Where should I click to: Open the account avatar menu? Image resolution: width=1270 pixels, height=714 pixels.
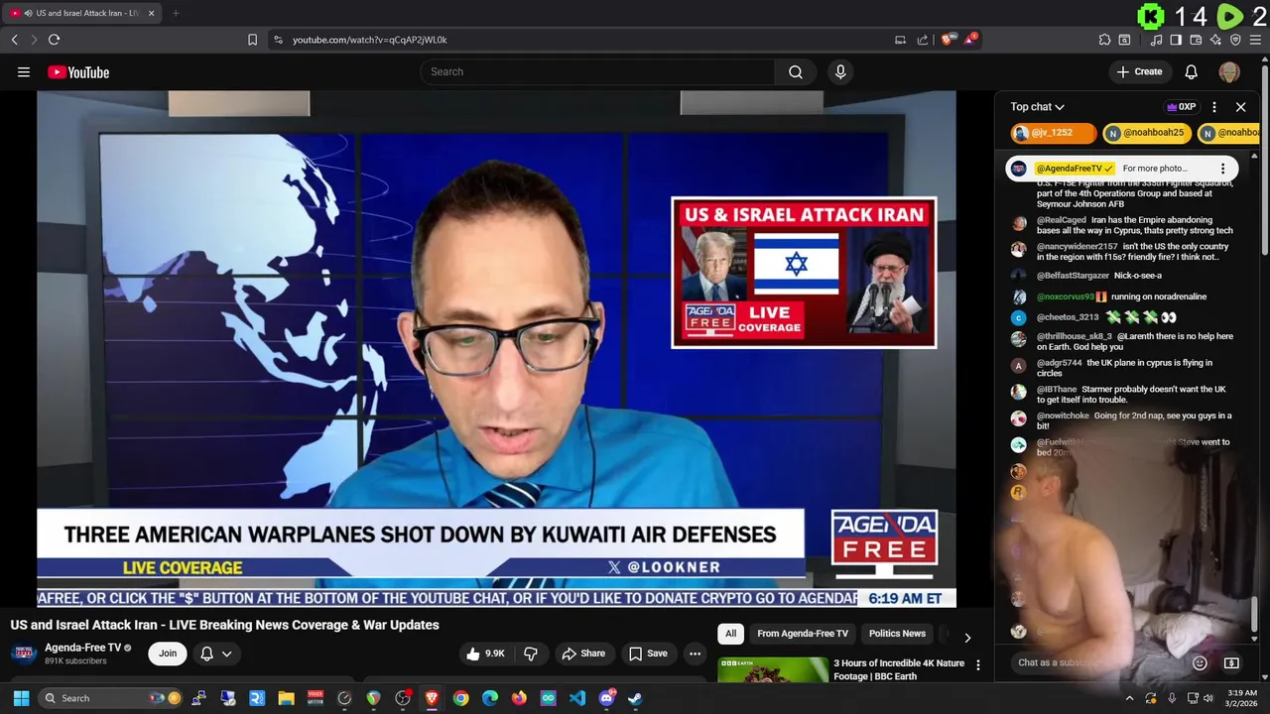pyautogui.click(x=1229, y=71)
